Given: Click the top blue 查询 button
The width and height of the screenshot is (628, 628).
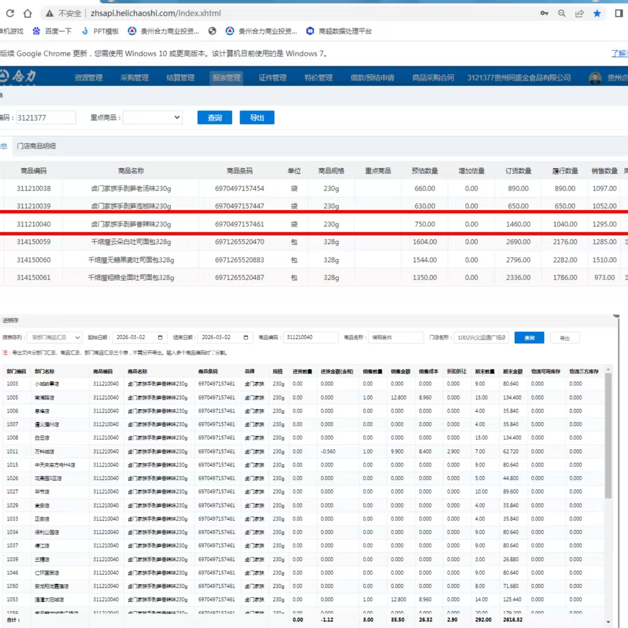Looking at the screenshot, I should [x=214, y=118].
